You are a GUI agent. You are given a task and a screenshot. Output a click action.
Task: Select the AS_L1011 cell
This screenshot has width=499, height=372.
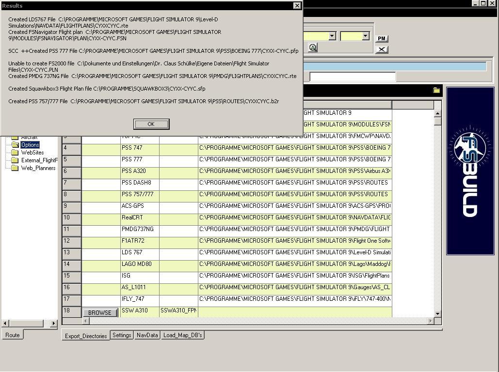click(x=140, y=289)
